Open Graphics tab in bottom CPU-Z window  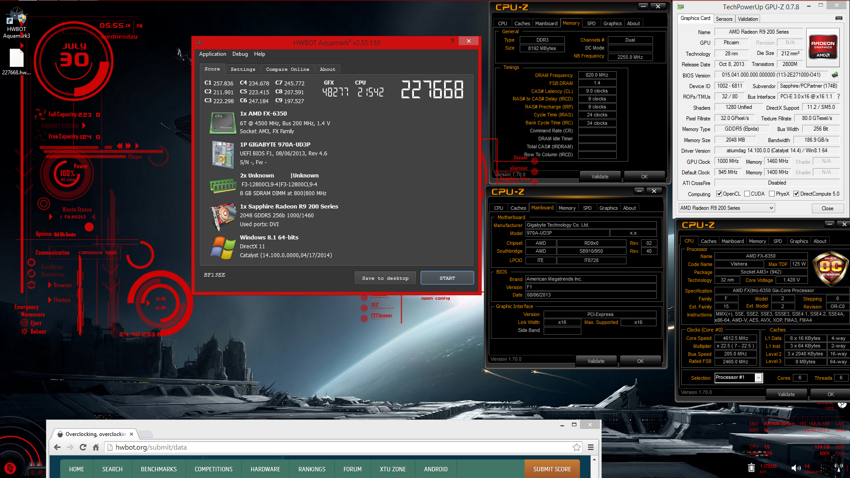(x=799, y=241)
